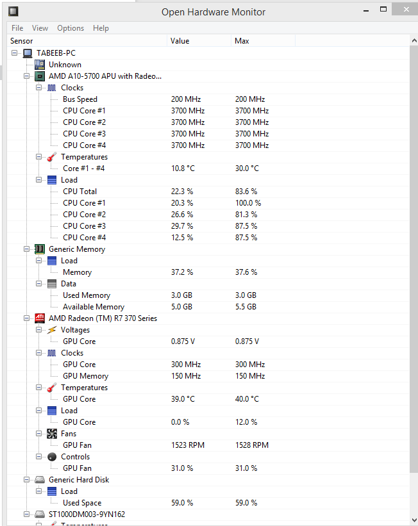Minimize the Open Hardware Monitor window
The width and height of the screenshot is (418, 526).
(x=366, y=10)
